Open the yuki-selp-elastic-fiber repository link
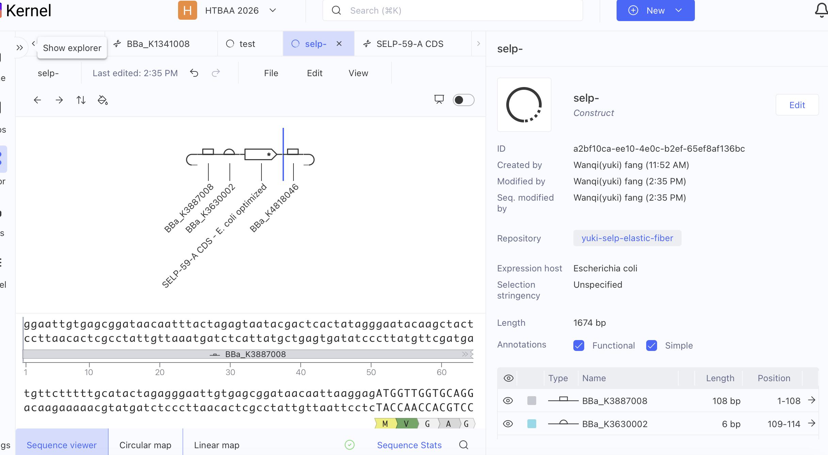This screenshot has width=828, height=455. click(x=627, y=238)
